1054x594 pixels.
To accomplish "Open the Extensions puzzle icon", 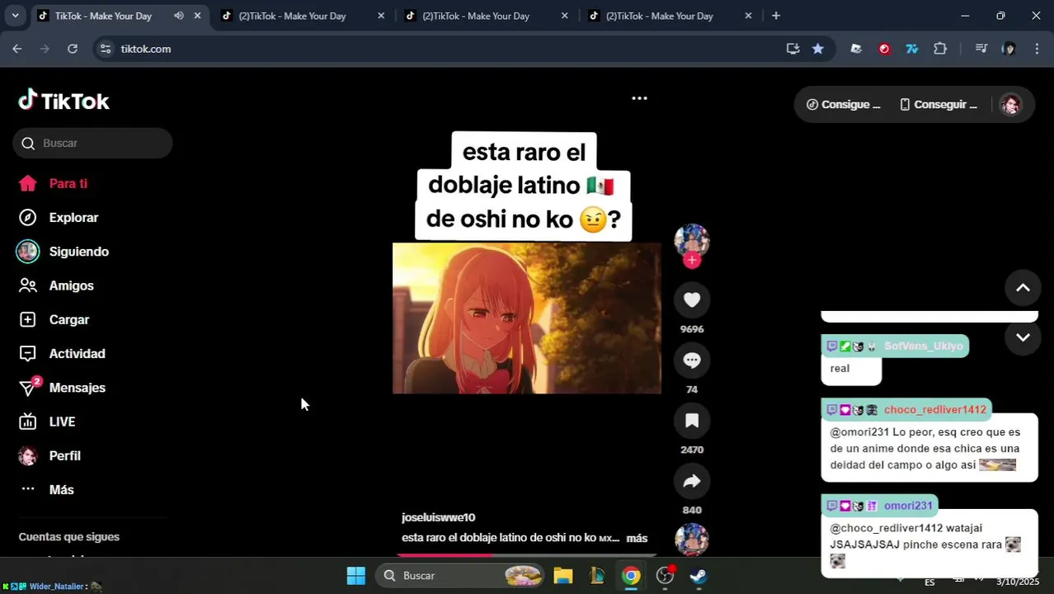I will 940,49.
